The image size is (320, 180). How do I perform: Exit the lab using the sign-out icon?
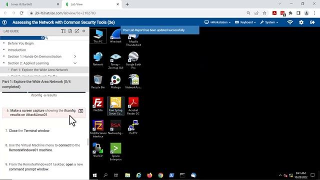(x=312, y=22)
